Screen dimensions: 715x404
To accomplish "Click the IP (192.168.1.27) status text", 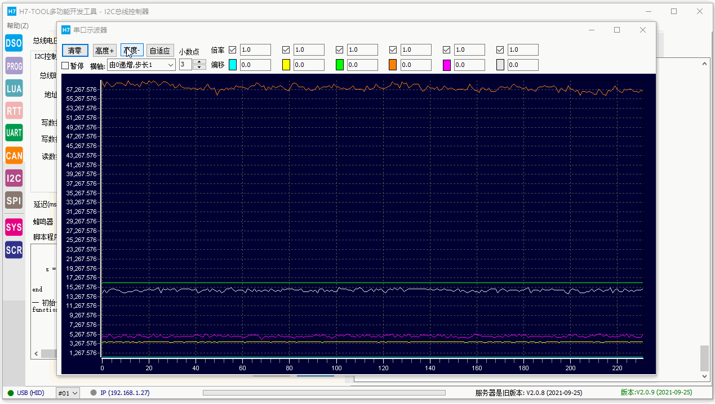I will pyautogui.click(x=125, y=393).
